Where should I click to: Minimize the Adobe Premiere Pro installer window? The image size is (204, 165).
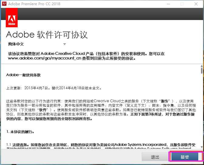click(168, 4)
